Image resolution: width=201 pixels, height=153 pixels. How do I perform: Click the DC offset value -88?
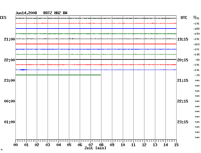click(x=197, y=60)
